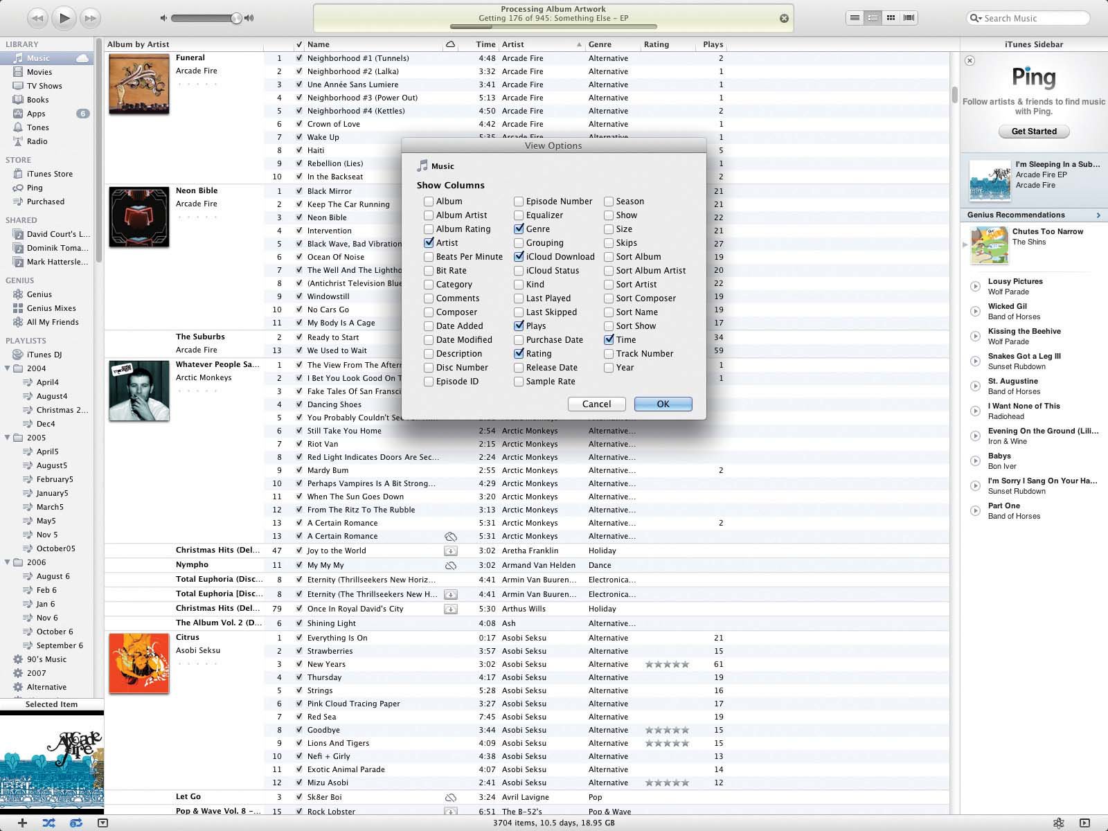Collapse the 2006 playlist folder

tap(8, 562)
